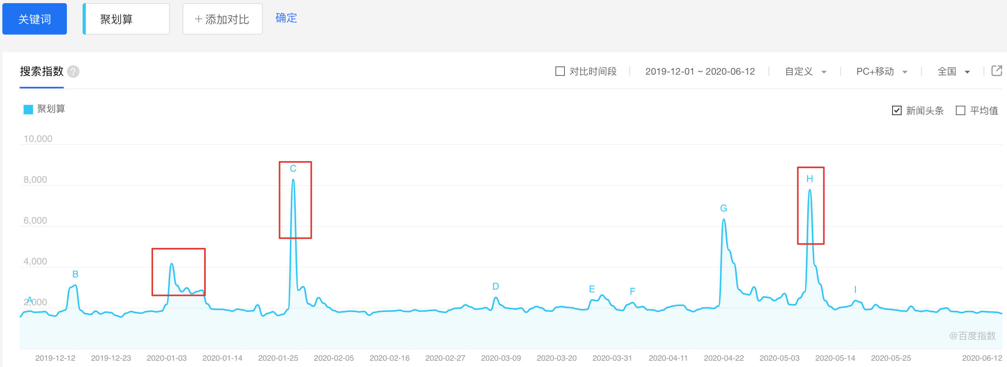Open the 自定义 time range dropdown
1007x367 pixels.
pyautogui.click(x=806, y=72)
